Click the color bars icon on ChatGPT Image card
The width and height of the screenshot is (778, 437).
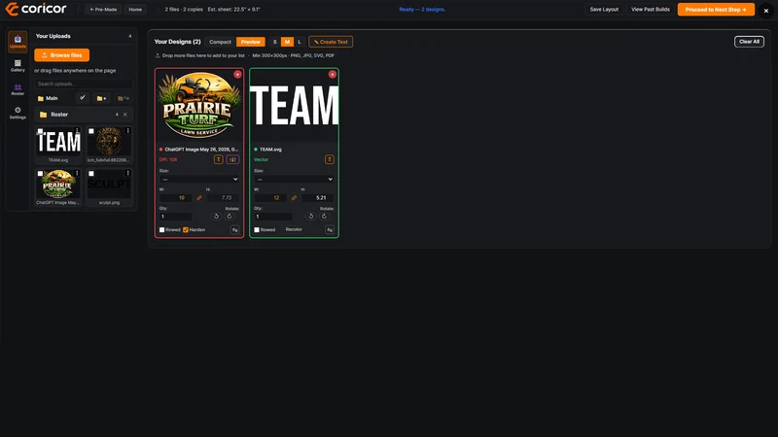point(232,159)
